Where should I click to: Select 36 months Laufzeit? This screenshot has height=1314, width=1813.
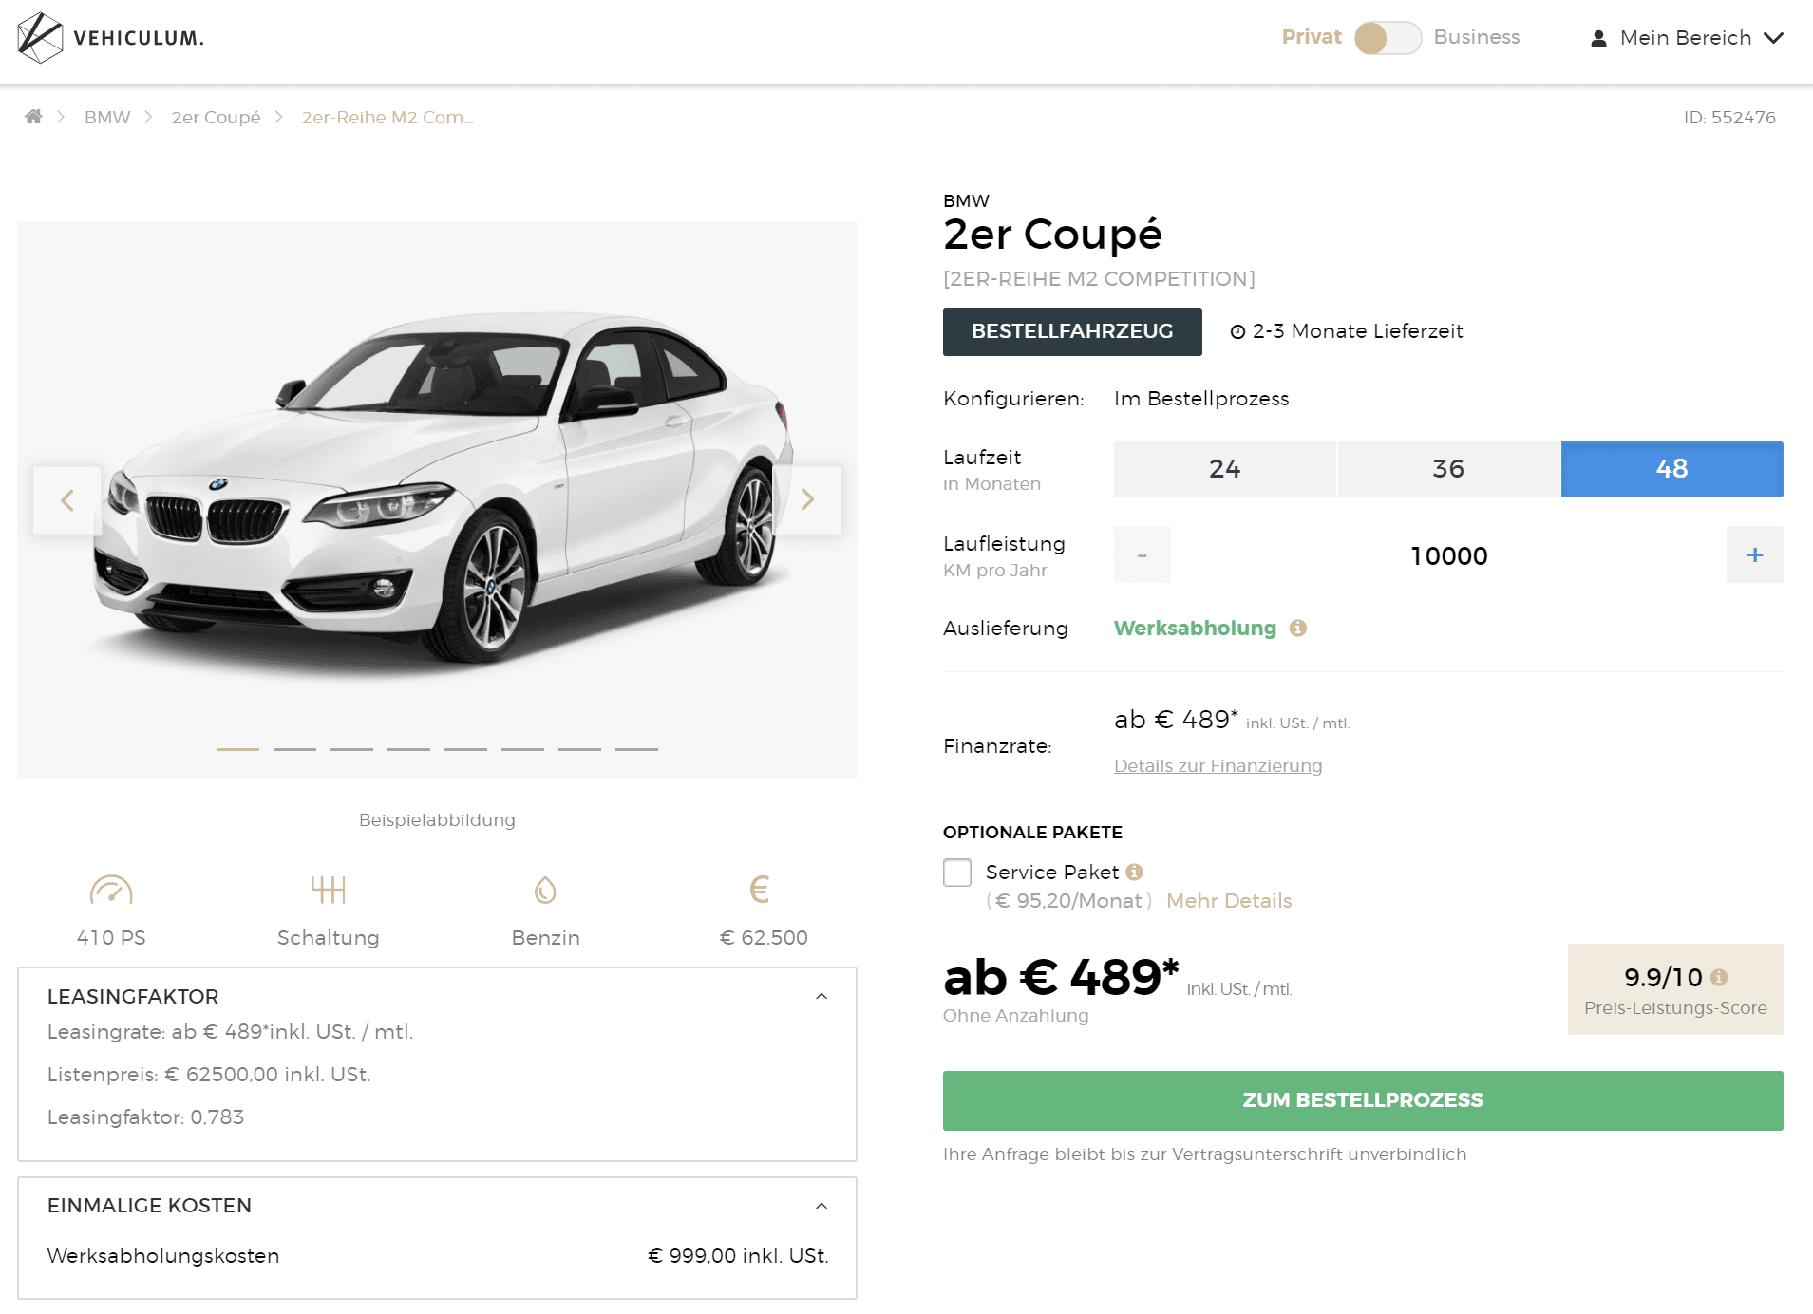point(1448,469)
